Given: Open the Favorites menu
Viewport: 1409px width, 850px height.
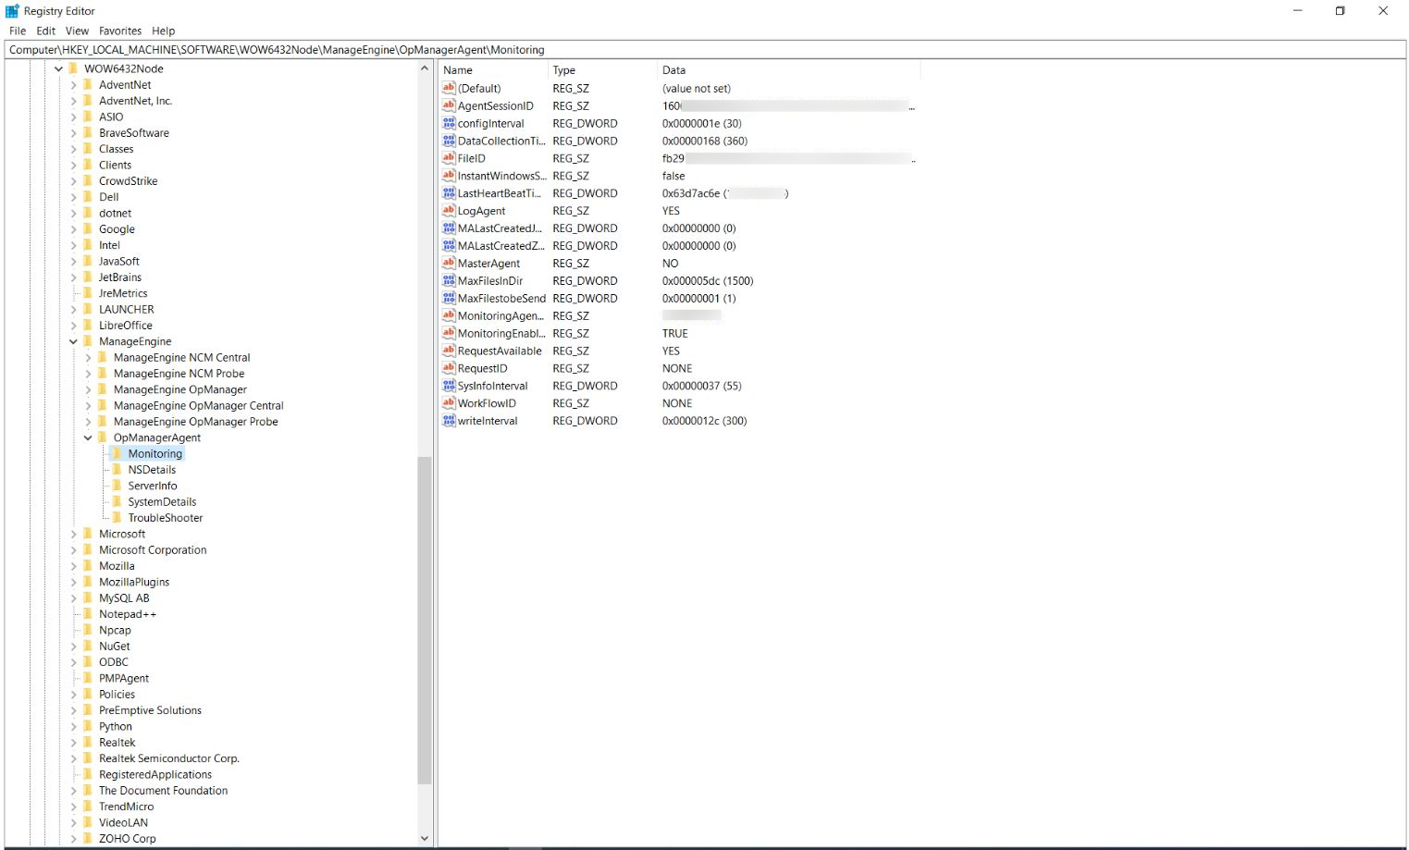Looking at the screenshot, I should point(119,31).
